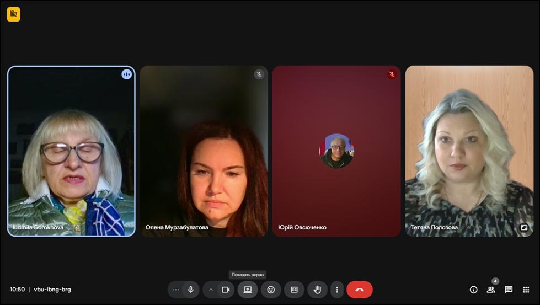540x305 pixels.
Task: Open meeting details info icon
Action: (x=473, y=290)
